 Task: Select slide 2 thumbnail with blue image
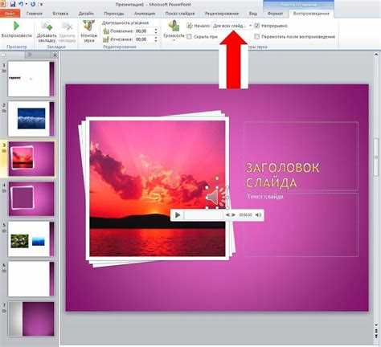pyautogui.click(x=31, y=119)
